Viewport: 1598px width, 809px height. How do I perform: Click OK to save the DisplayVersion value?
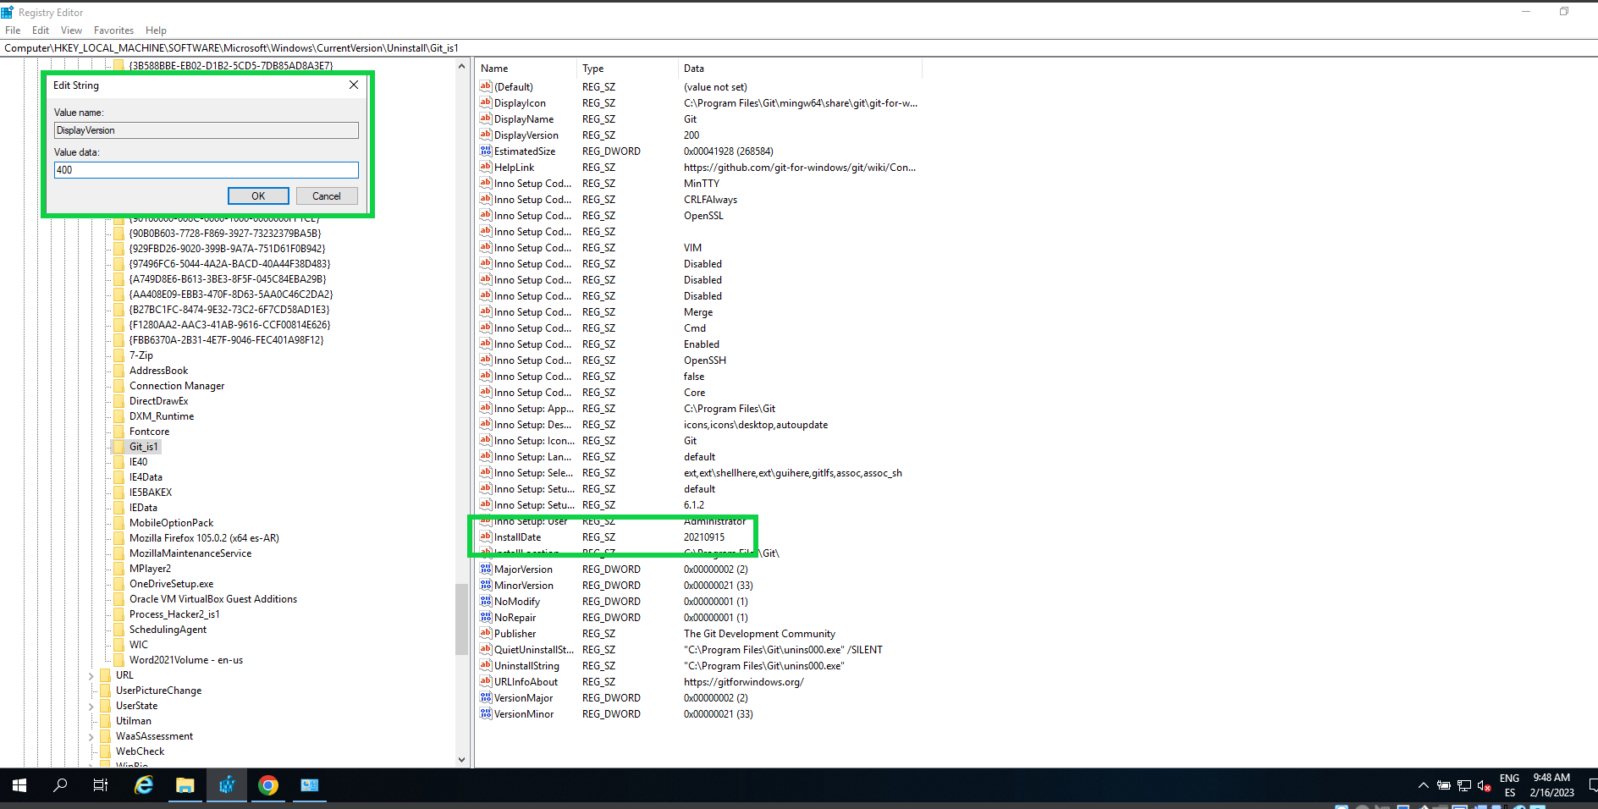(x=258, y=195)
